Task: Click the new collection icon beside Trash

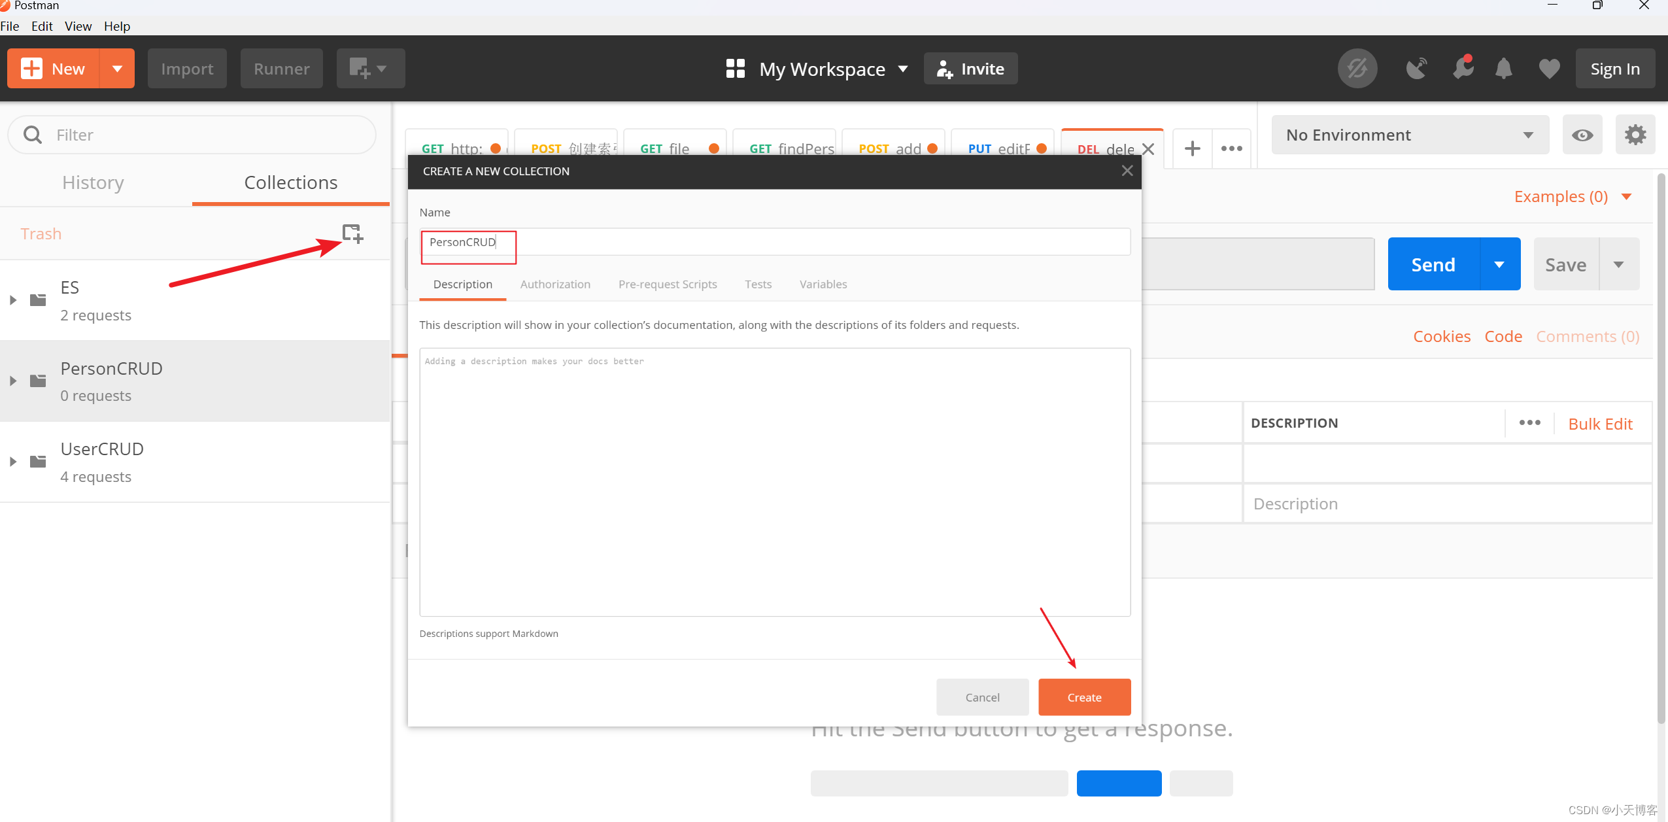Action: coord(352,233)
